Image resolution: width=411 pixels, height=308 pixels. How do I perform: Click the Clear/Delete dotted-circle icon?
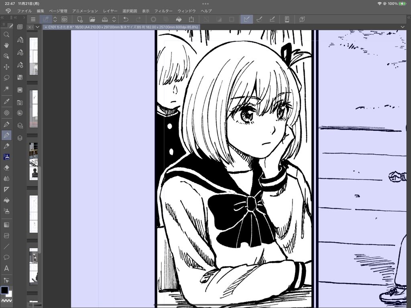tap(153, 19)
